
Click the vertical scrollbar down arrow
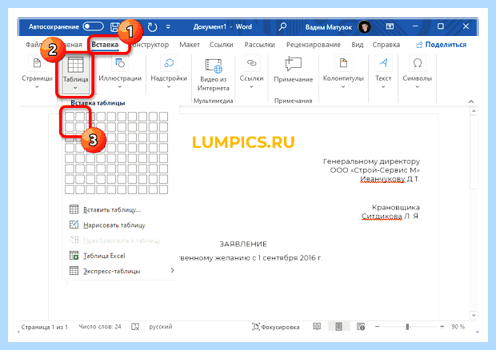[474, 316]
